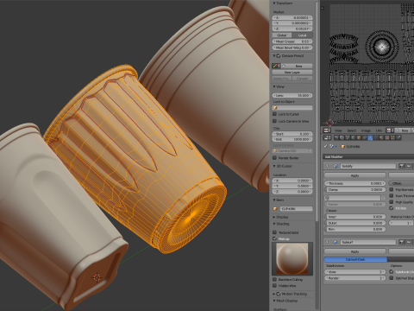Open the Image menu in UV editor
This screenshot has width=414, height=311.
point(366,130)
